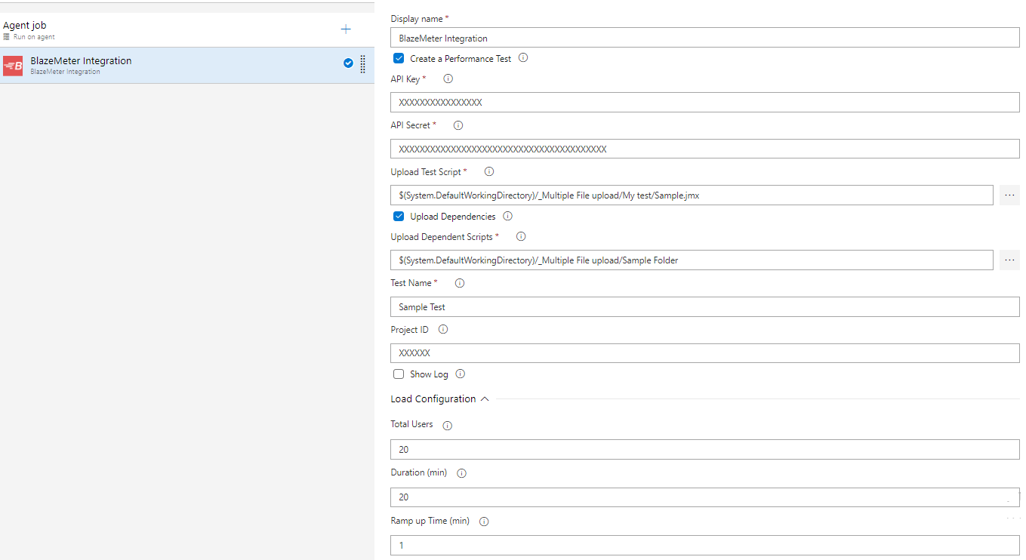Select the BlazeMeter Integration task logo
1026x560 pixels.
pyautogui.click(x=13, y=66)
